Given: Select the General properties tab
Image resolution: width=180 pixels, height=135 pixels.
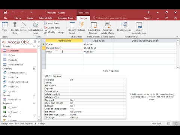Looking at the screenshot, I should [x=48, y=76].
